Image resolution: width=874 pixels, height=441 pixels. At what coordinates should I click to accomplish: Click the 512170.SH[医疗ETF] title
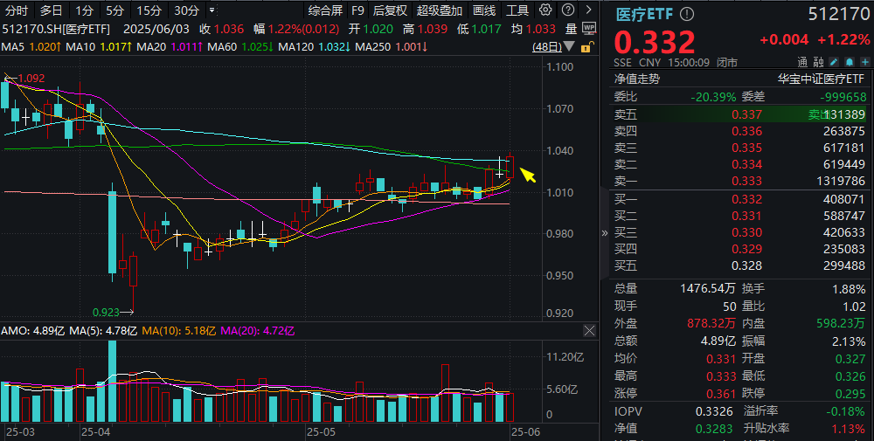(x=56, y=29)
